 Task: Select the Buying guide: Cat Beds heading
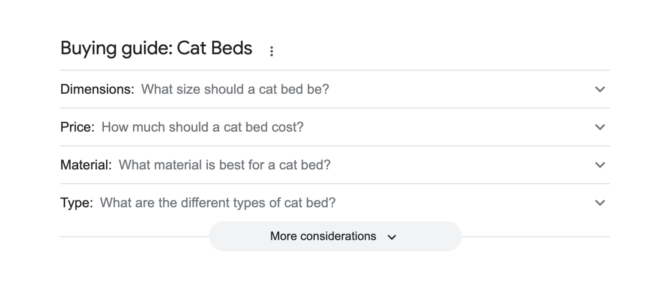[156, 48]
